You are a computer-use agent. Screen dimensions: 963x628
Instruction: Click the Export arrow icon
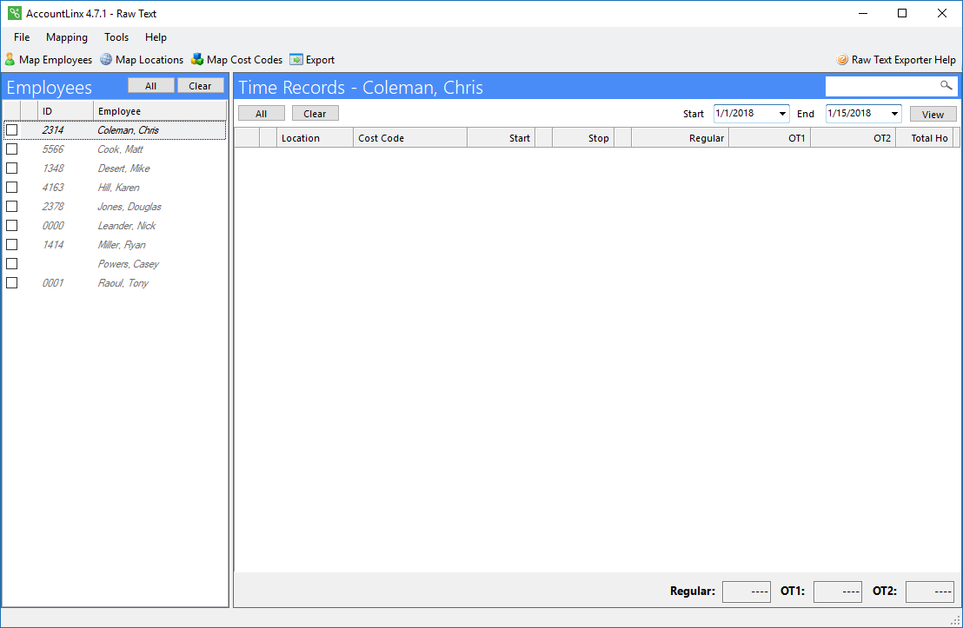(x=296, y=60)
